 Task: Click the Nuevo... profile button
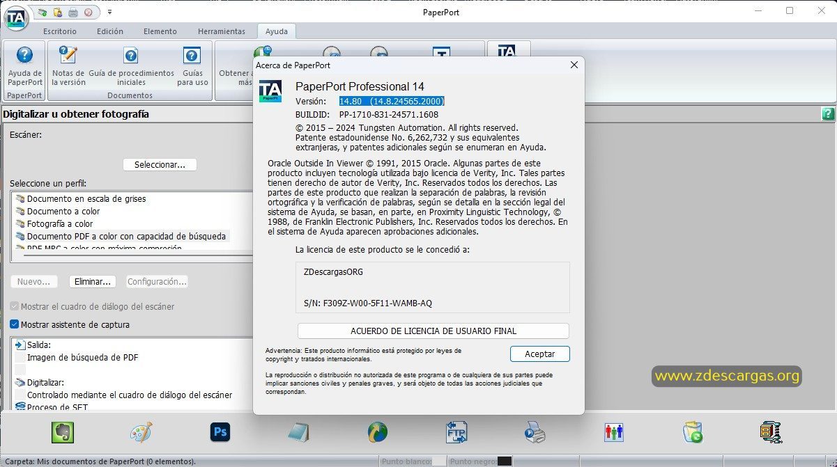tap(33, 282)
